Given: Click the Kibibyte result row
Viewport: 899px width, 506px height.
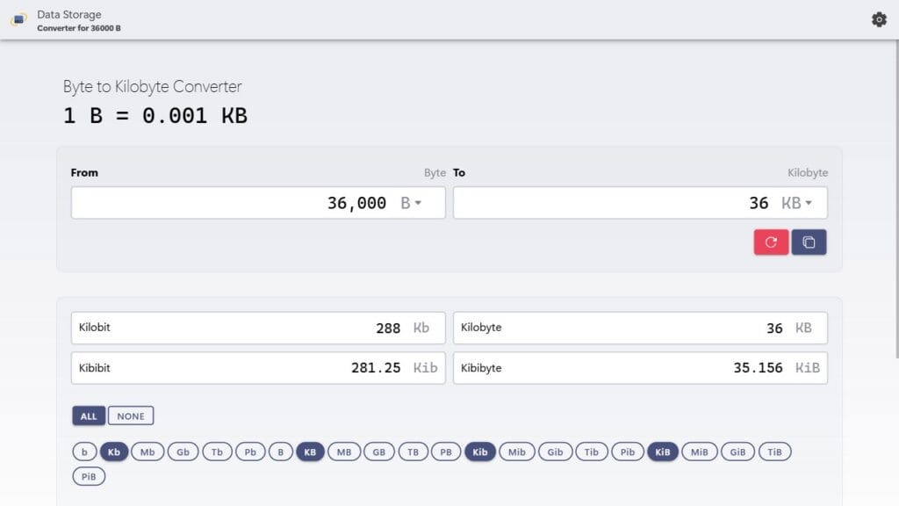Looking at the screenshot, I should coord(640,368).
